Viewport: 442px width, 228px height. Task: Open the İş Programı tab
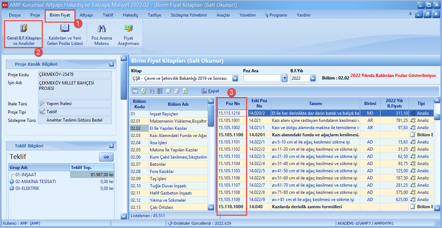[x=276, y=15]
